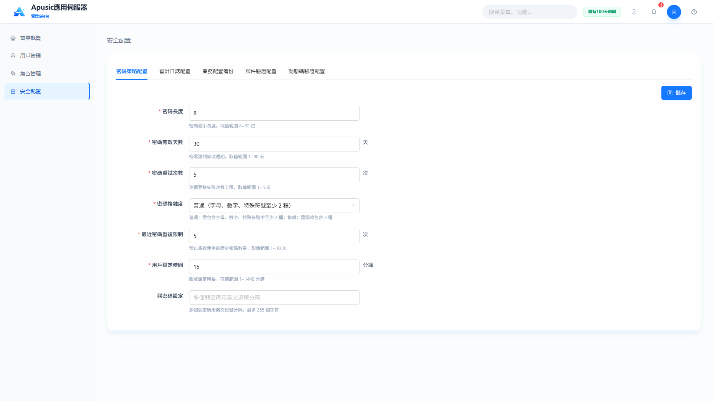The height and width of the screenshot is (401, 713).
Task: Click the Apusic logo icon
Action: (x=19, y=12)
